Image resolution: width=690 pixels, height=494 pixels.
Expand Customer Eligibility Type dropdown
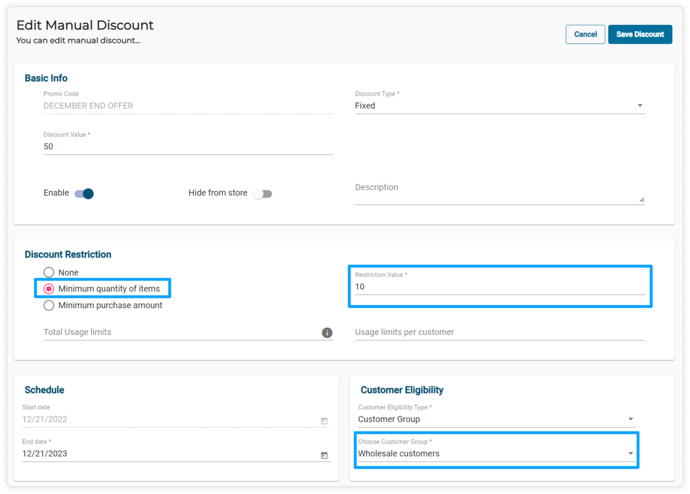pyautogui.click(x=496, y=419)
